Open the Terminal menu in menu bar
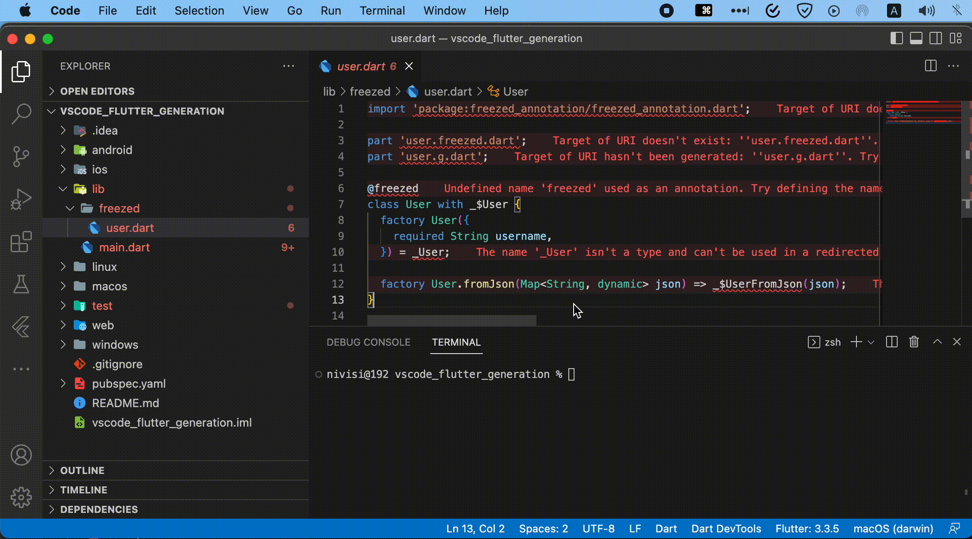This screenshot has height=539, width=972. [382, 11]
